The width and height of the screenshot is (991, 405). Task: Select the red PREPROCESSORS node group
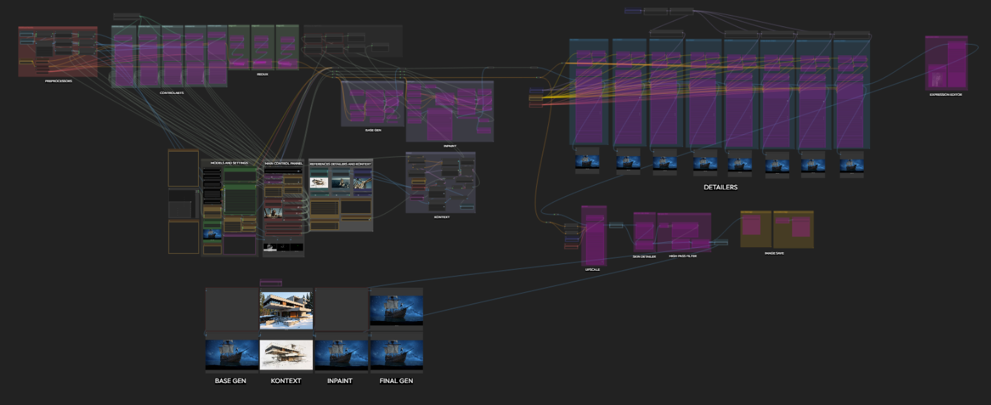58,51
